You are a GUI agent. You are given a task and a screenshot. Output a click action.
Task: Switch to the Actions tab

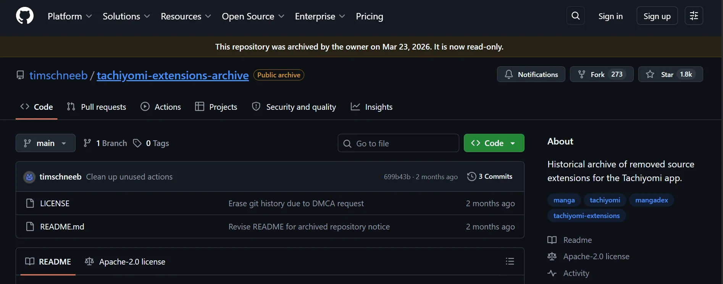tap(161, 107)
